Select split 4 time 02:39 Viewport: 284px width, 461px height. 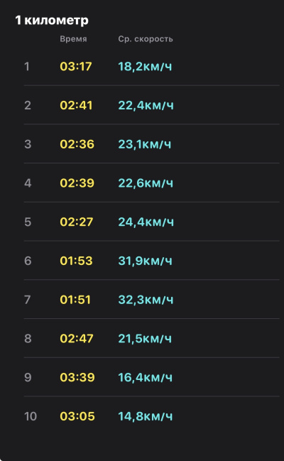coord(77,183)
